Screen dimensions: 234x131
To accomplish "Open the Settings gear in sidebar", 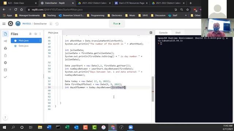I will 5,63.
